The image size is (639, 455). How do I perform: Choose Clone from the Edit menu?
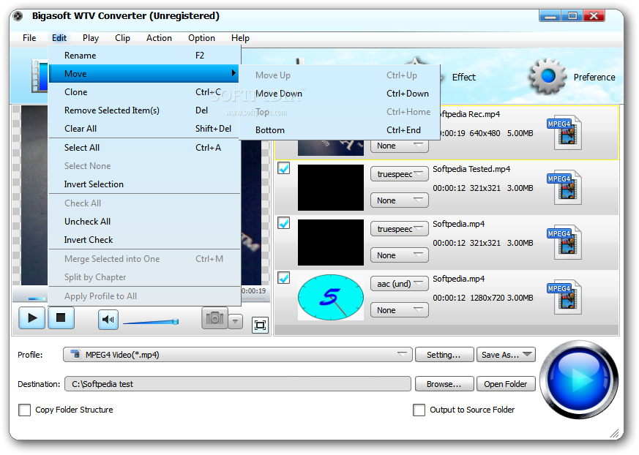tap(144, 92)
